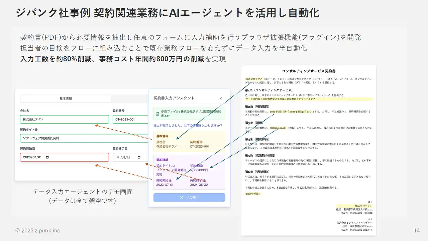The height and width of the screenshot is (241, 428).
Task: Click the highlighted 月額500,000円 in the contract
Action: [278, 128]
